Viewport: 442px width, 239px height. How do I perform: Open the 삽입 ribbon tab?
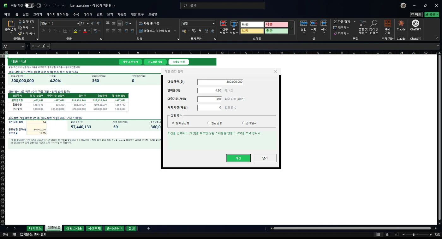[26, 15]
